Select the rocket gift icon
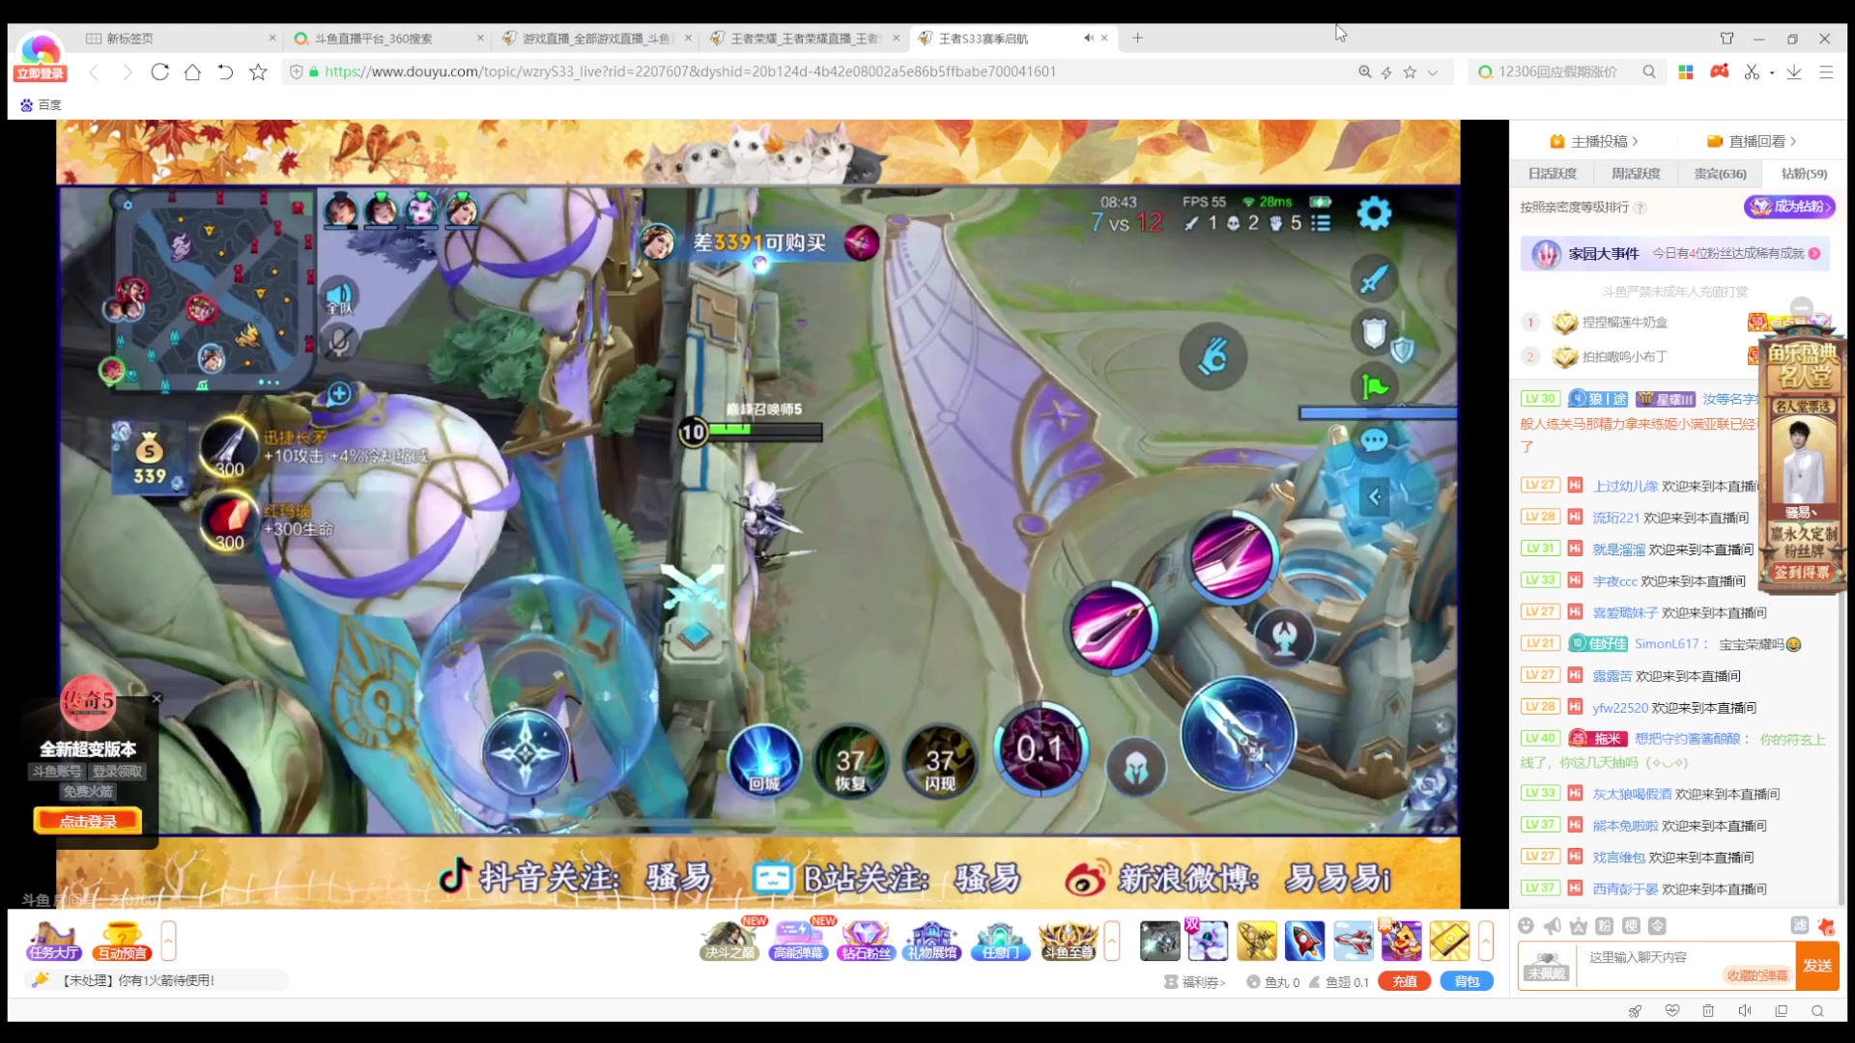 1304,941
